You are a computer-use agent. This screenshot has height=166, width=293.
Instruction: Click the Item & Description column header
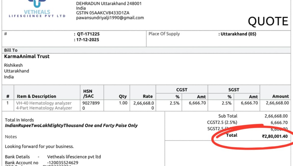pyautogui.click(x=36, y=96)
